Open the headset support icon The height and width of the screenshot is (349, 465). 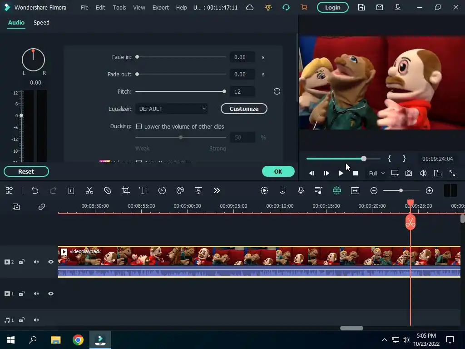286,7
